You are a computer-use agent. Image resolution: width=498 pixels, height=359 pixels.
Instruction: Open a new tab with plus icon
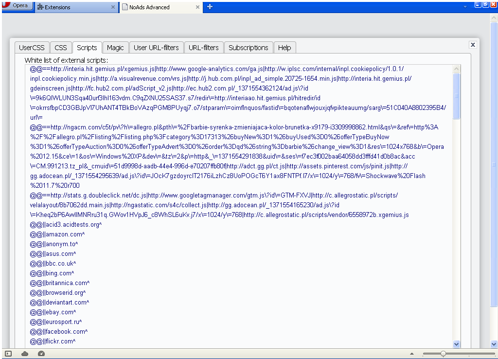tap(210, 7)
